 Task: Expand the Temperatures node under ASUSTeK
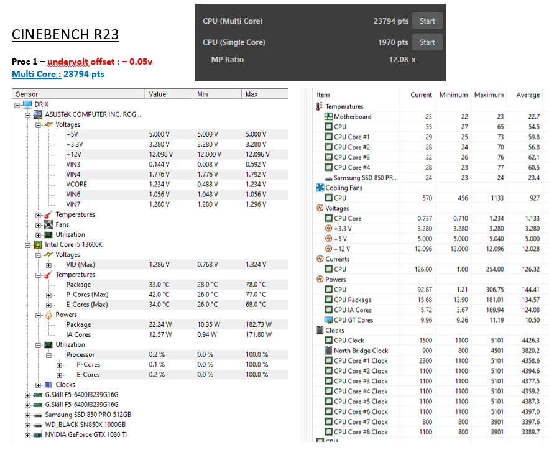click(38, 215)
